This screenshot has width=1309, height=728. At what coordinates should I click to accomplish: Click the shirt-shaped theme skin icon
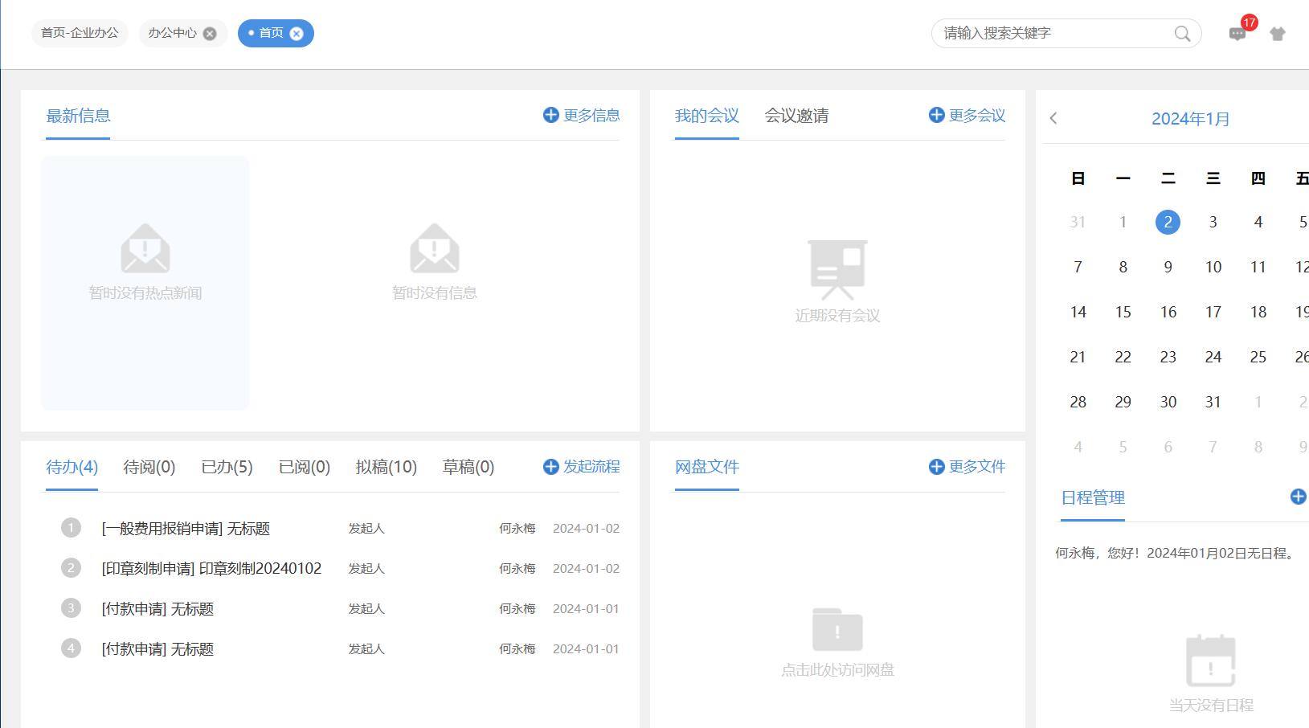1277,34
